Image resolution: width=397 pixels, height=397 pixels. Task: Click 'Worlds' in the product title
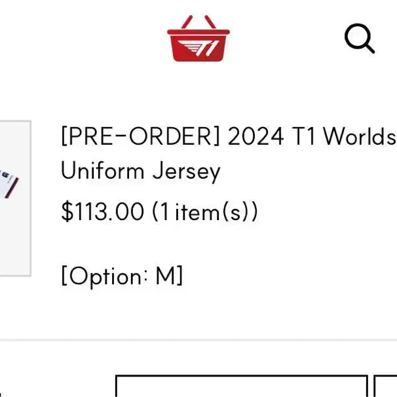[360, 136]
